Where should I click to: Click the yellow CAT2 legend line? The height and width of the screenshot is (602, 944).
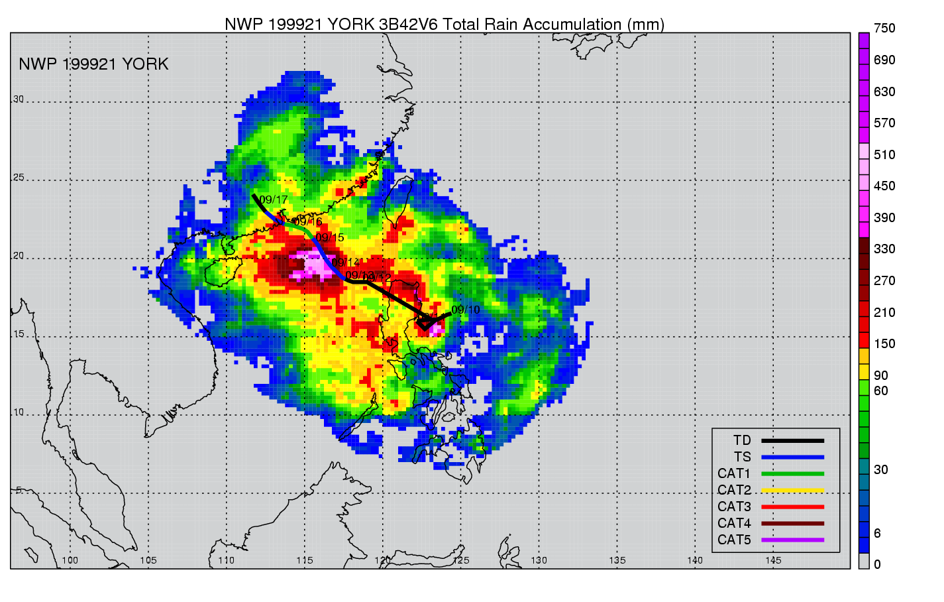tap(792, 491)
